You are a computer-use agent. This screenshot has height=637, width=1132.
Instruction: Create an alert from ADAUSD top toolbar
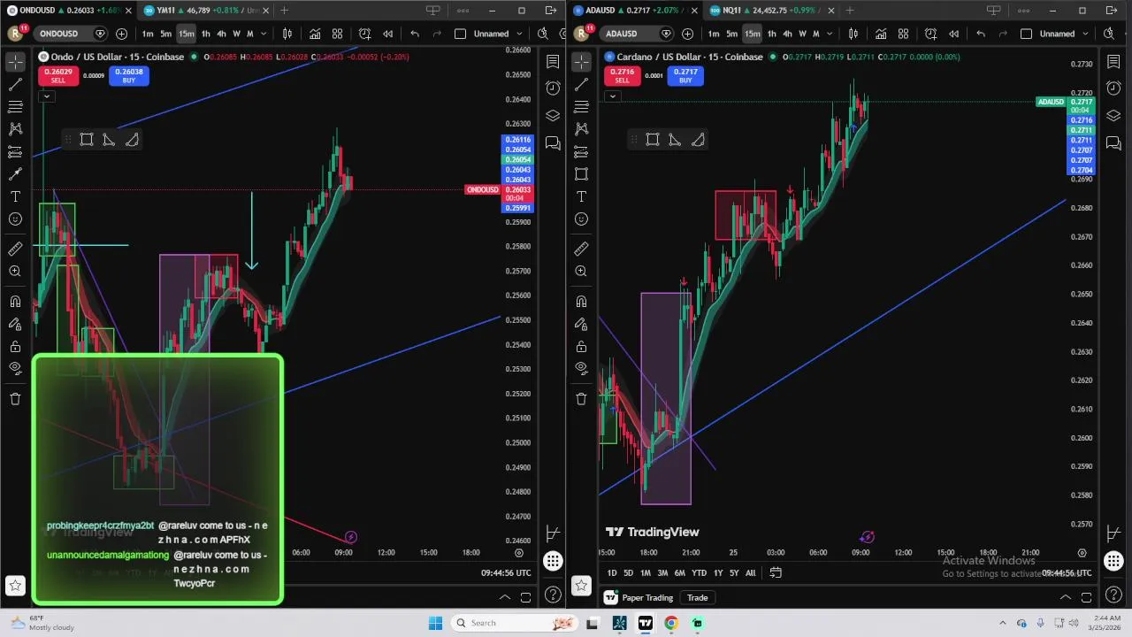(930, 34)
